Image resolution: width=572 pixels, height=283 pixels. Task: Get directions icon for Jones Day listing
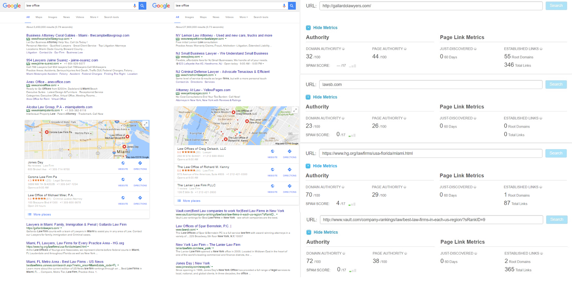pyautogui.click(x=140, y=163)
